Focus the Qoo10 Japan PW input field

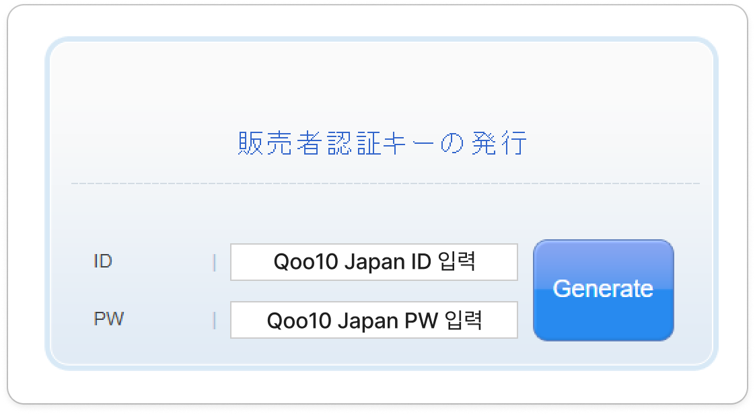[x=374, y=320]
